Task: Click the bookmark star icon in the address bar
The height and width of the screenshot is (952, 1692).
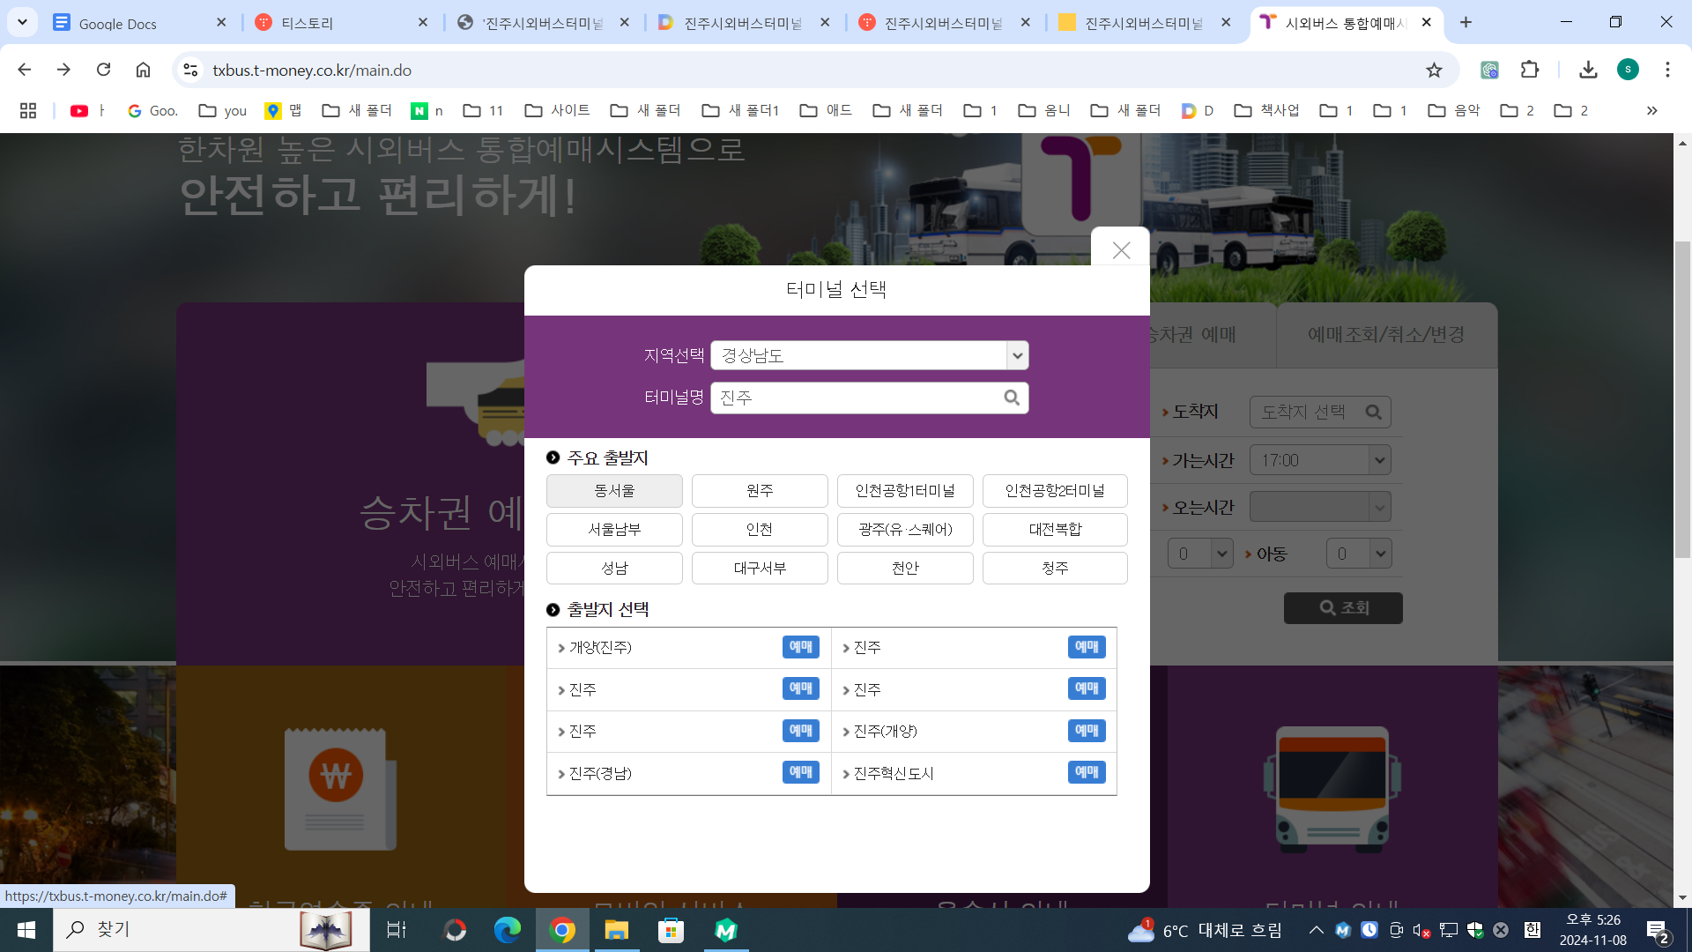Action: [x=1434, y=70]
